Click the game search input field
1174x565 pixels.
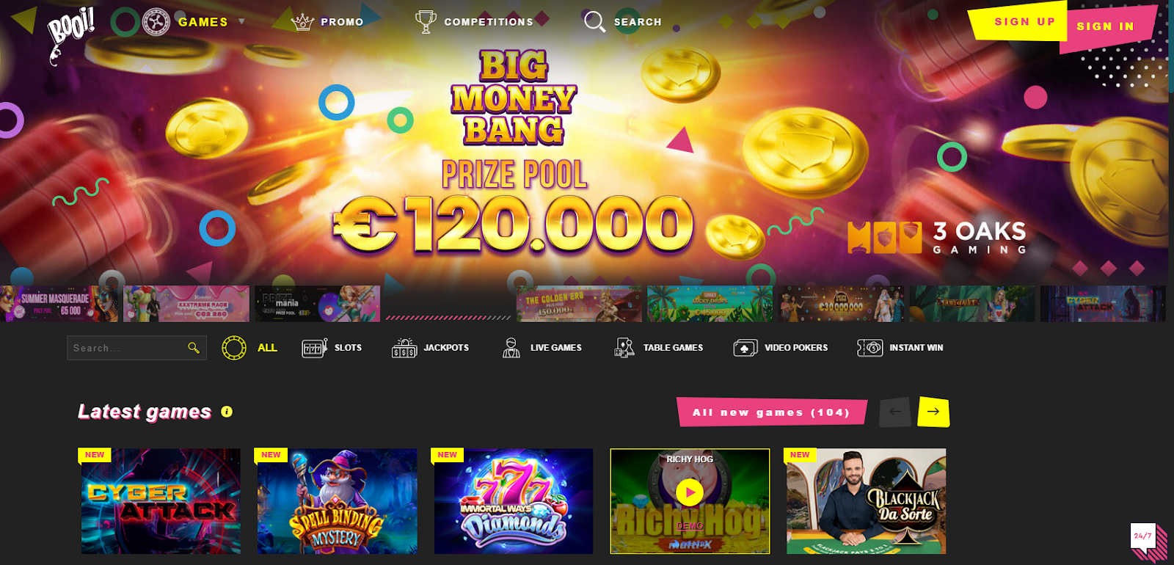click(136, 348)
